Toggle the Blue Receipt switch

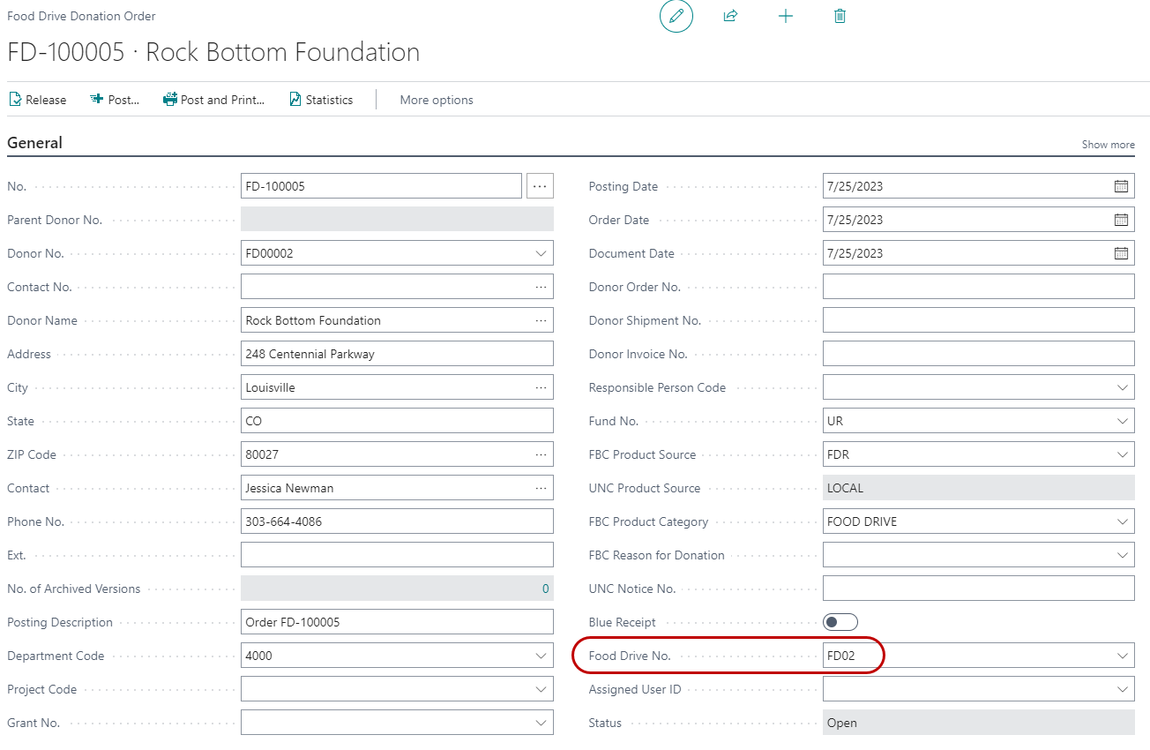click(x=840, y=622)
